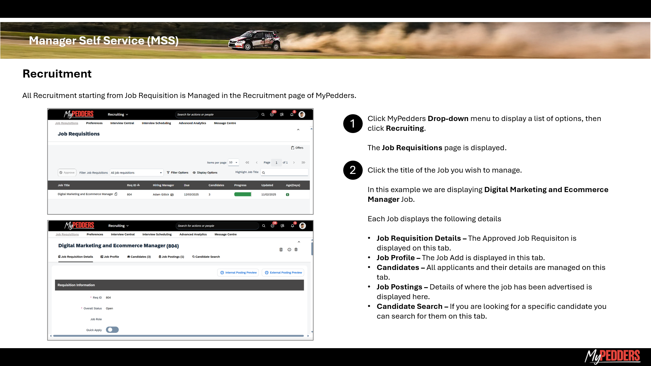This screenshot has width=651, height=366.
Task: Open notifications bell on Job Requisitions page header
Action: pos(292,114)
